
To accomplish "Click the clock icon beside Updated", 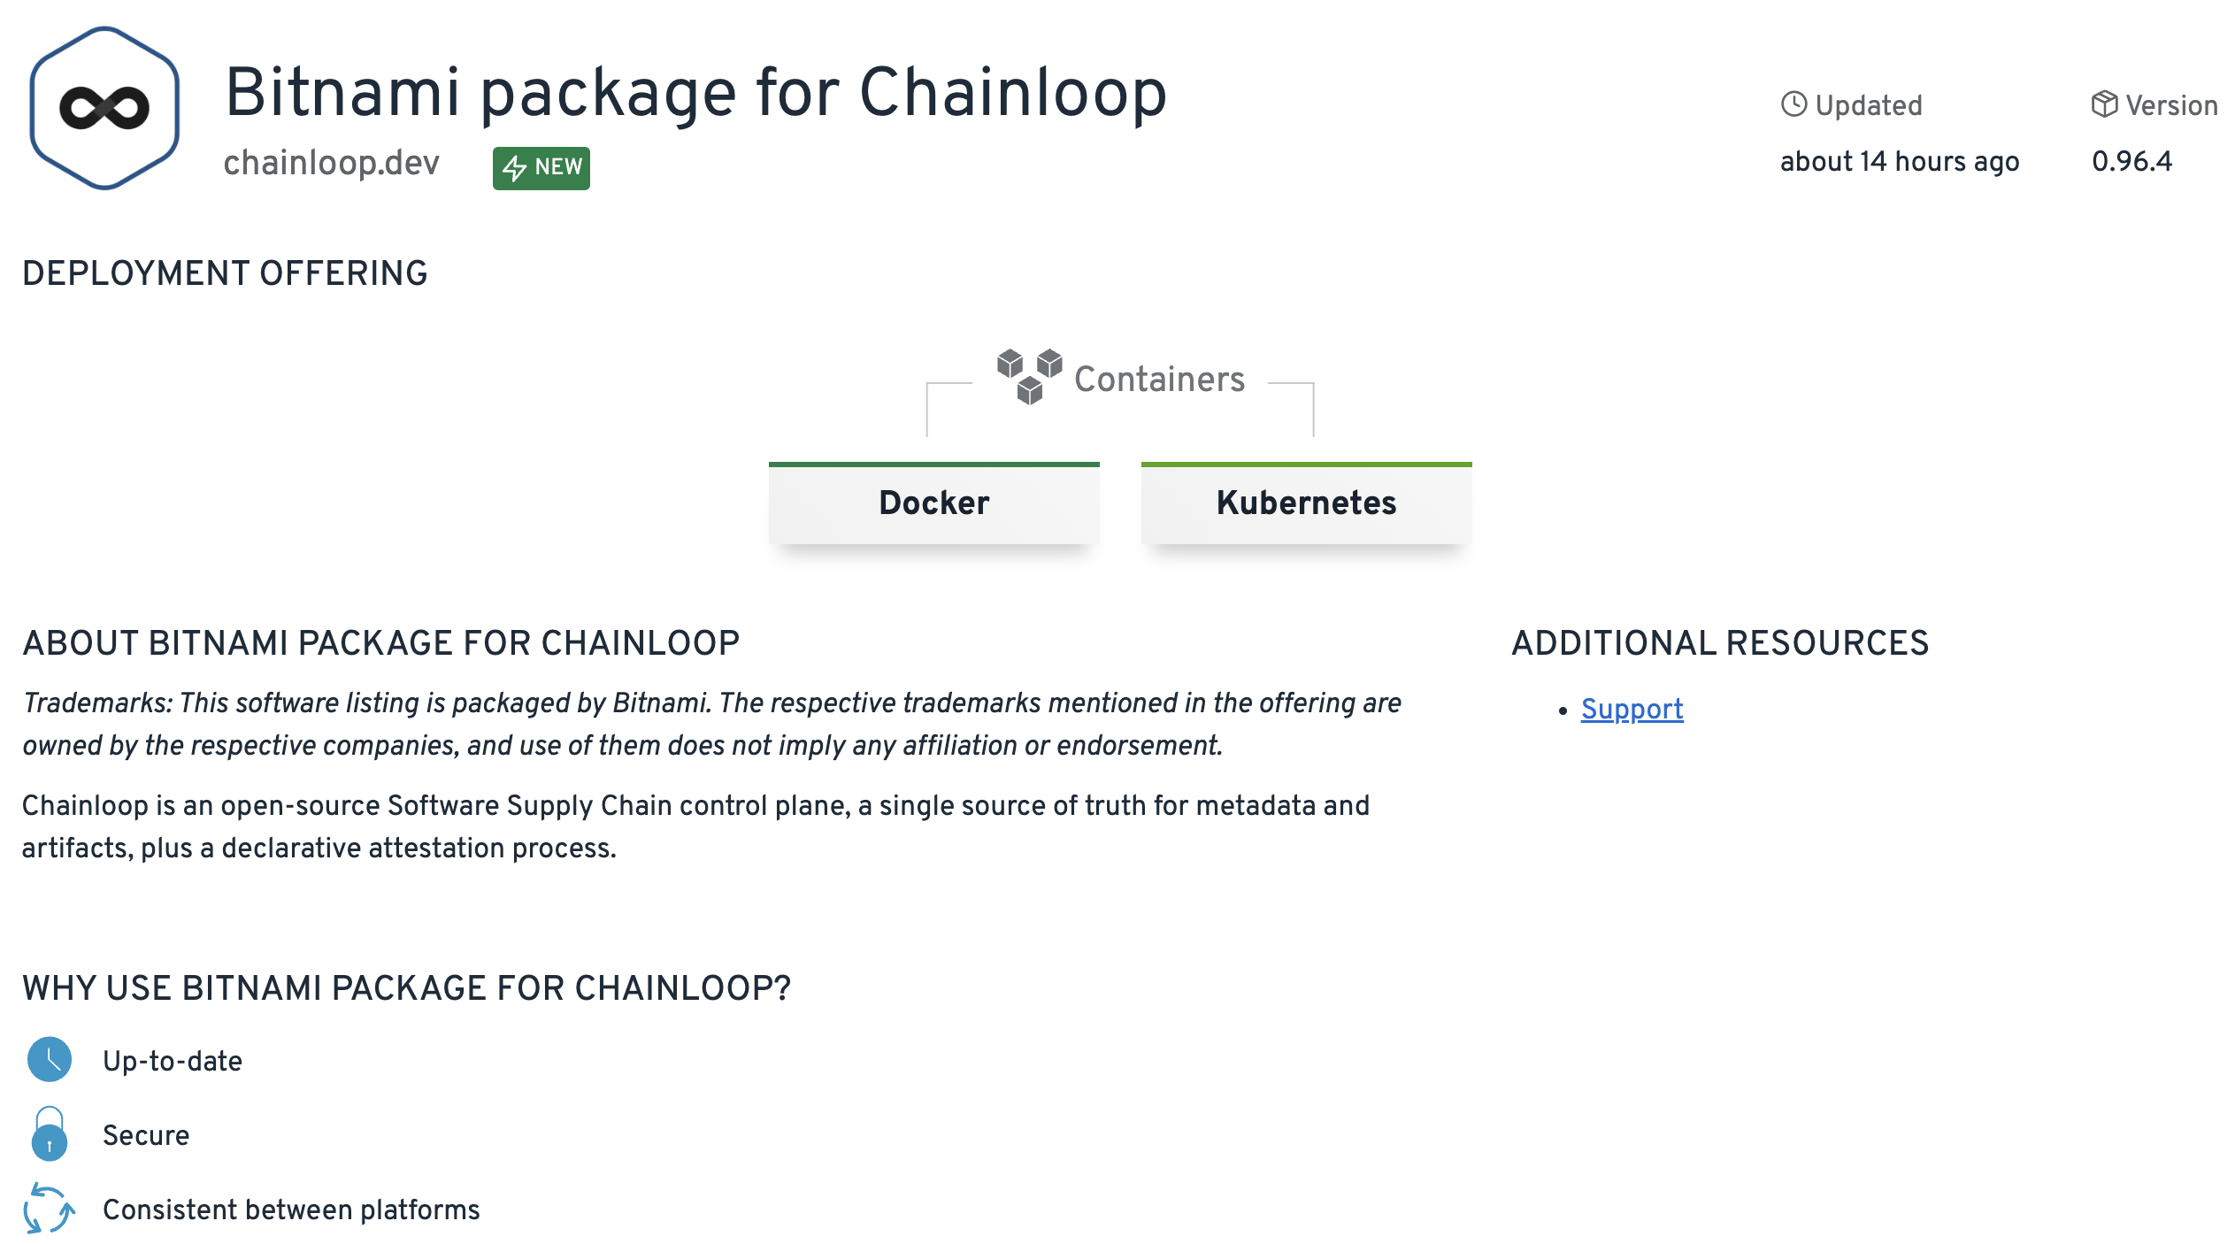I will pos(1793,104).
